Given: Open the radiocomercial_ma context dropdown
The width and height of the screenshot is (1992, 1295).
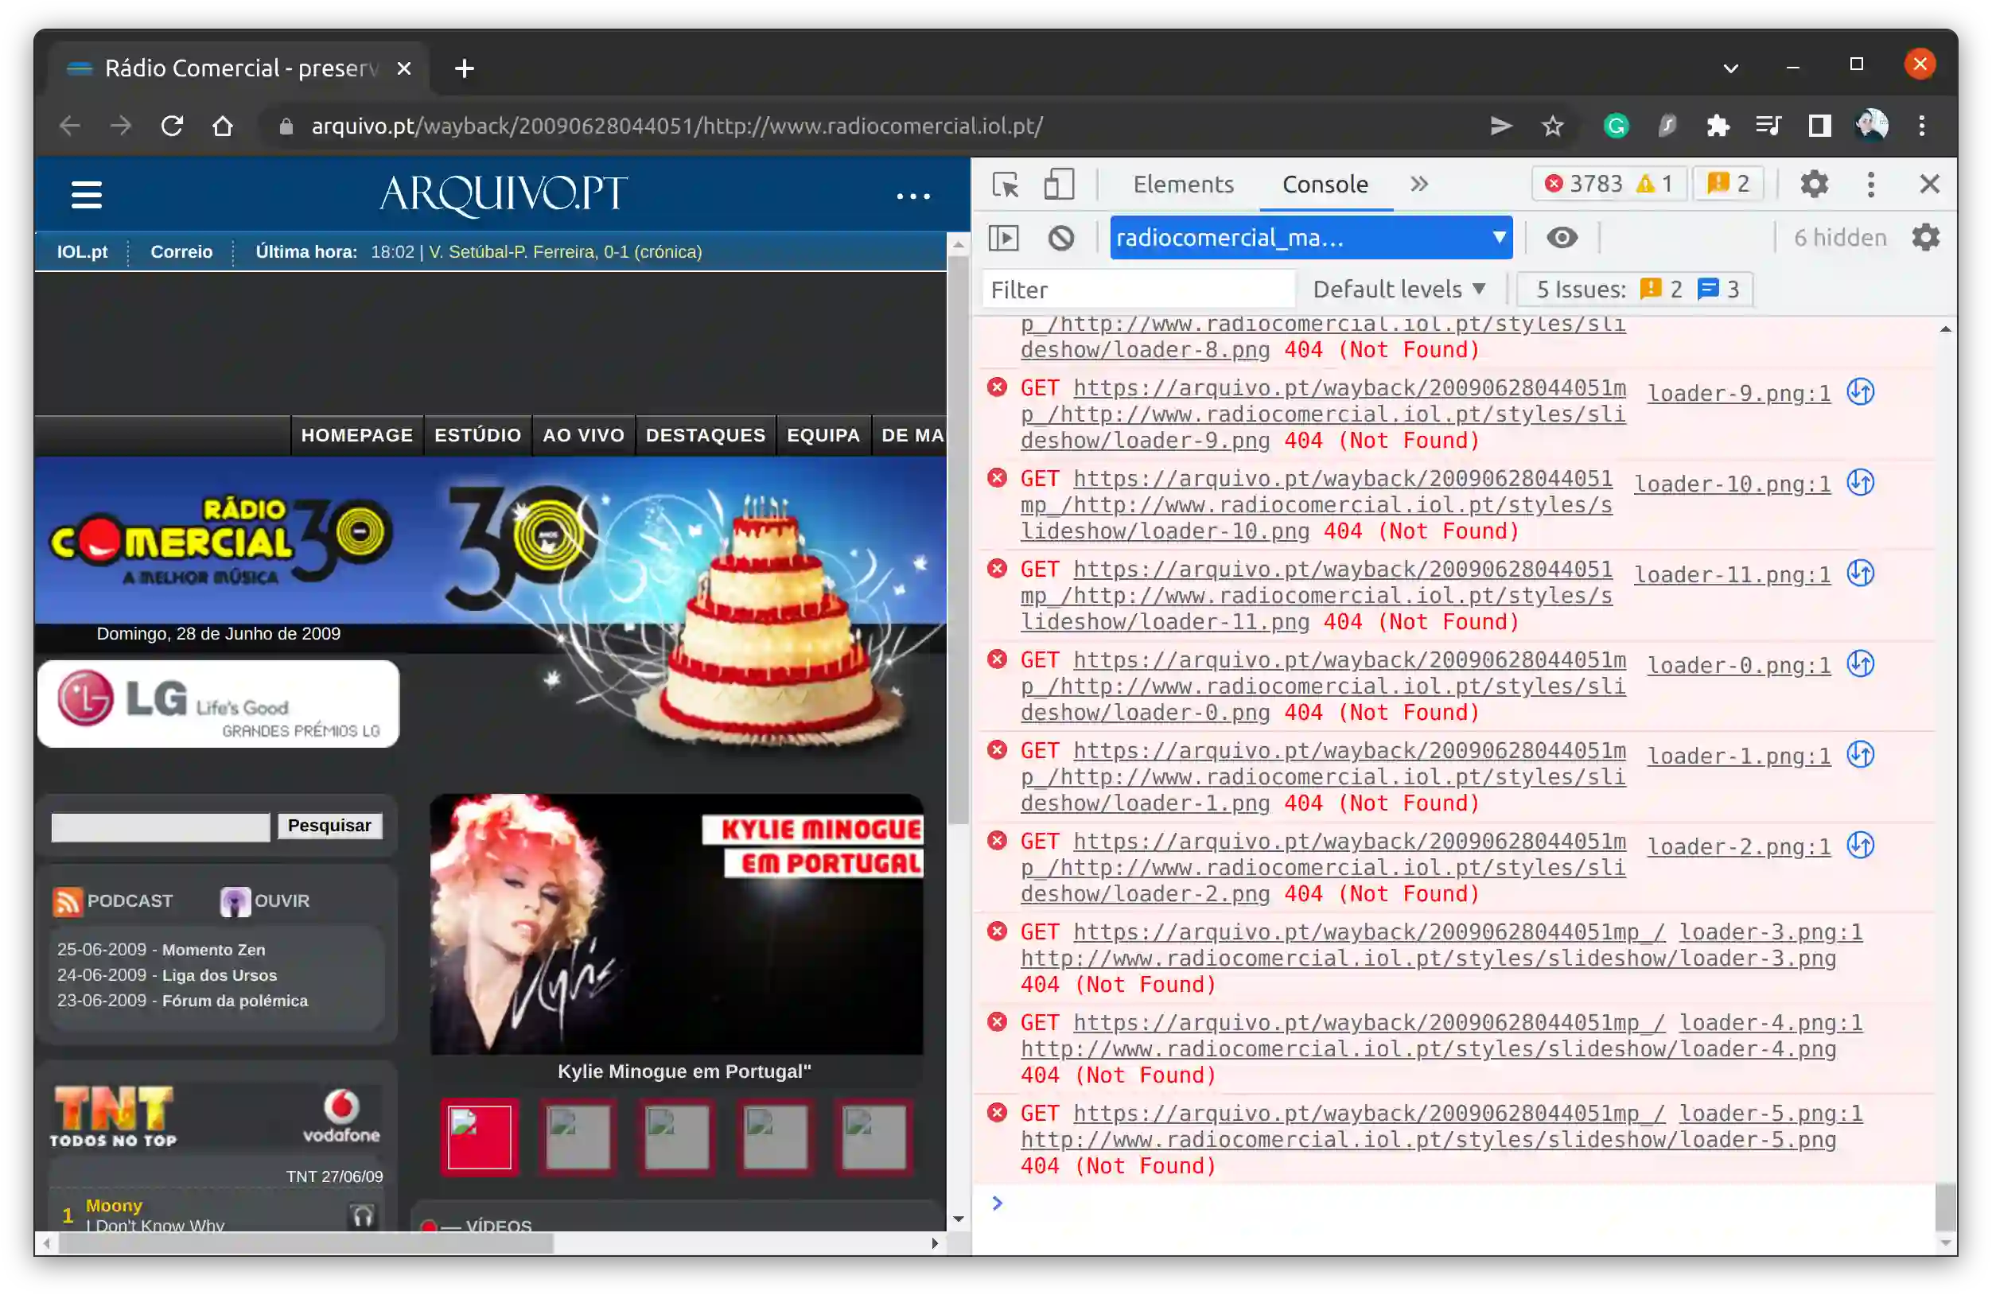Looking at the screenshot, I should [1310, 238].
